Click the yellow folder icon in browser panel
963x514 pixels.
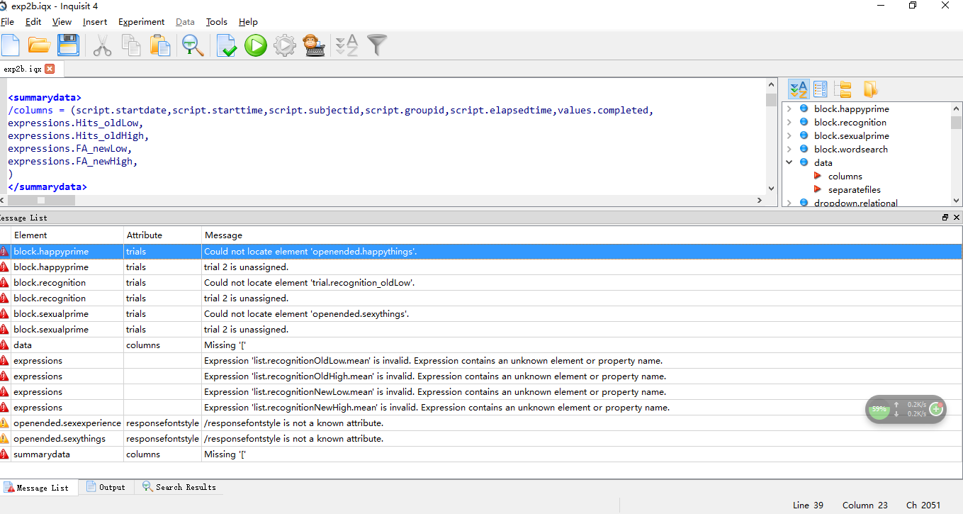coord(870,89)
